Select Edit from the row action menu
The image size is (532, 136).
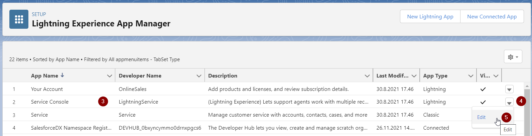pyautogui.click(x=481, y=117)
